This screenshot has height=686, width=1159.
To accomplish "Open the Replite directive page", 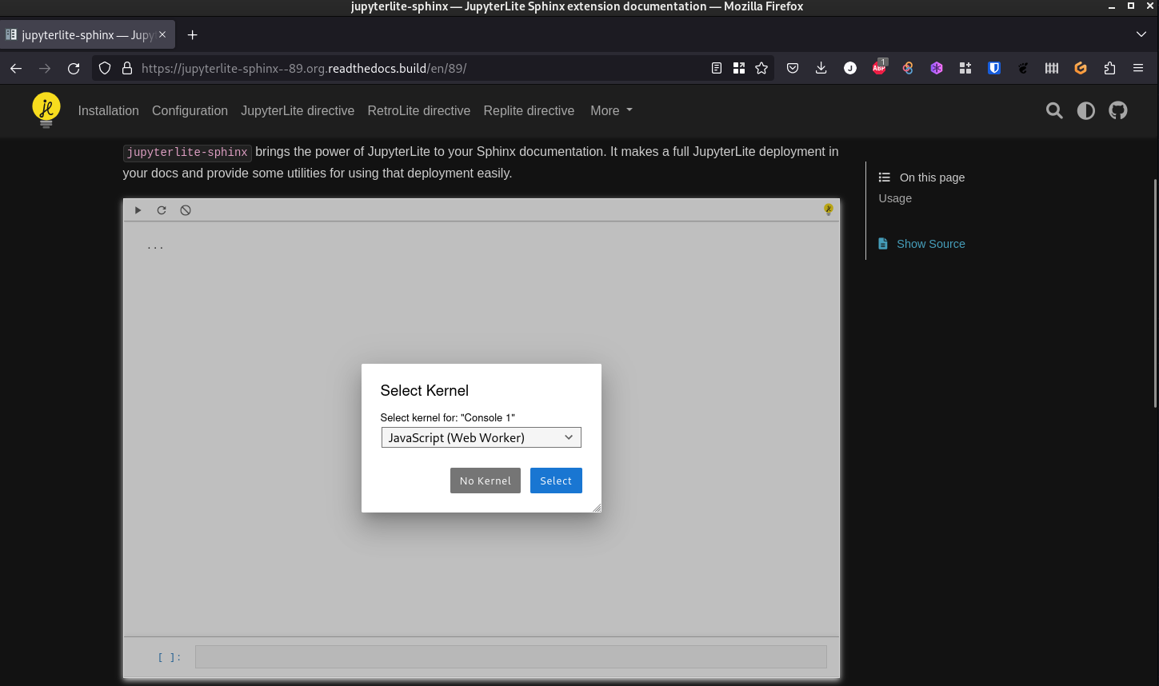I will click(529, 110).
